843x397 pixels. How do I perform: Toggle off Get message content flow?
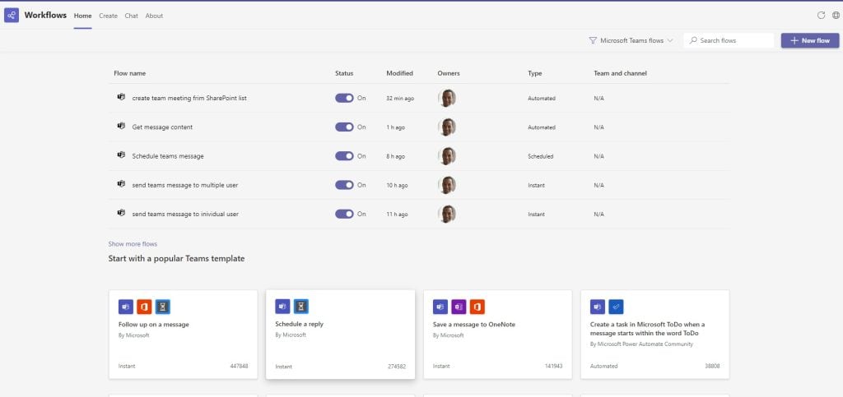345,127
